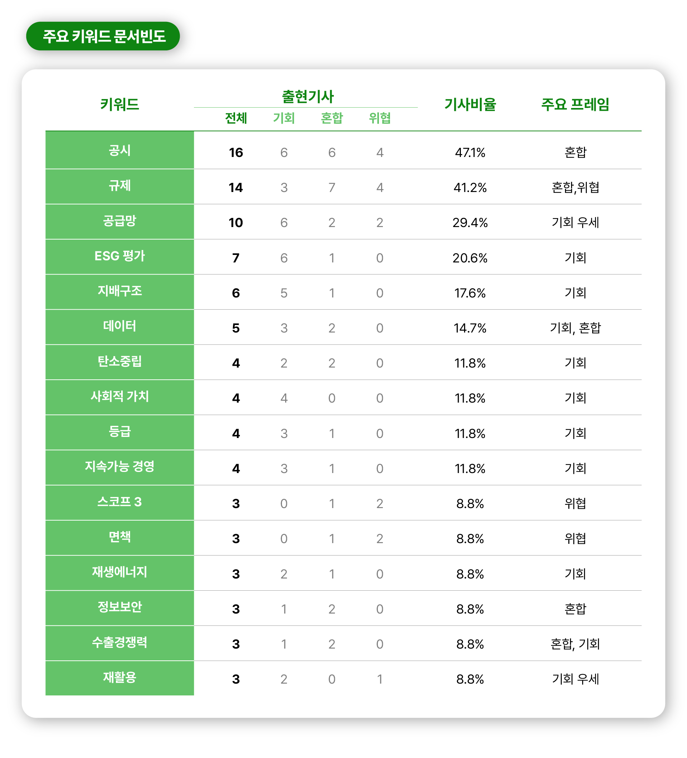Click the 혼합,위협 frame cell for 규제
The width and height of the screenshot is (687, 758).
575,187
